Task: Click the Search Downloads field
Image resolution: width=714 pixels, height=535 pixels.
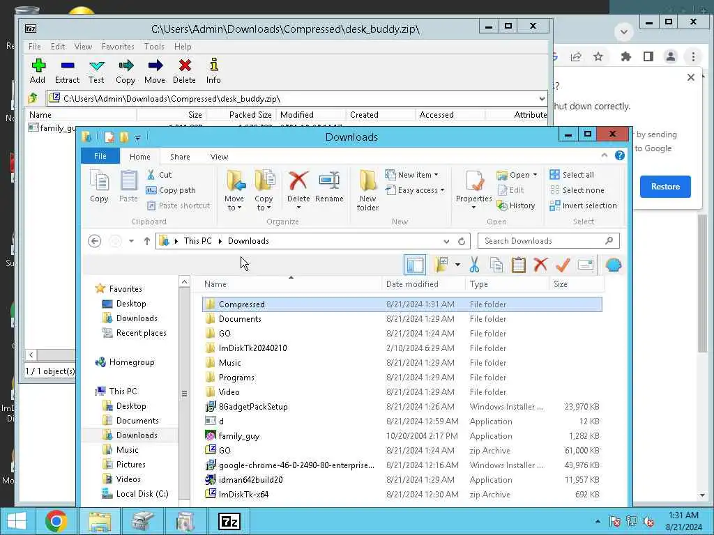Action: (x=548, y=241)
